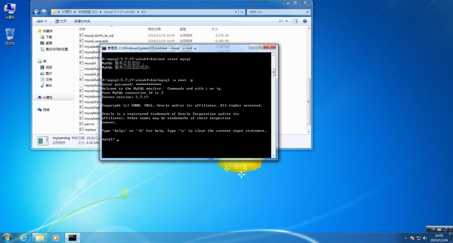Launch Internet Explorer from taskbar

(23, 238)
